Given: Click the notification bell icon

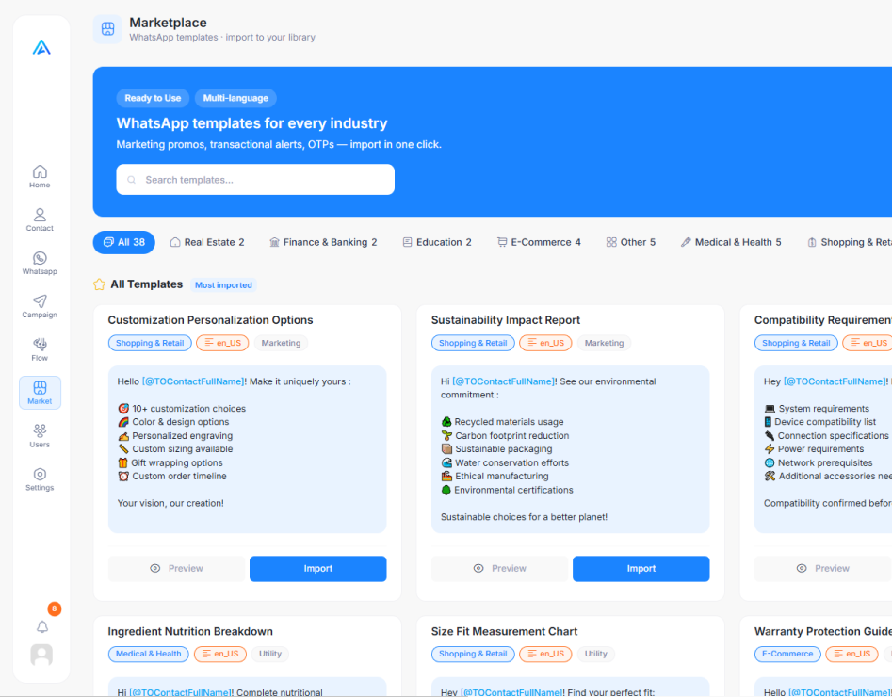Looking at the screenshot, I should click(x=42, y=626).
